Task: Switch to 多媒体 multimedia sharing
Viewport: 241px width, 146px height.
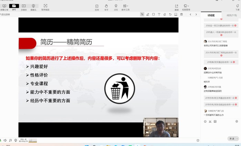Action: pyautogui.click(x=23, y=7)
